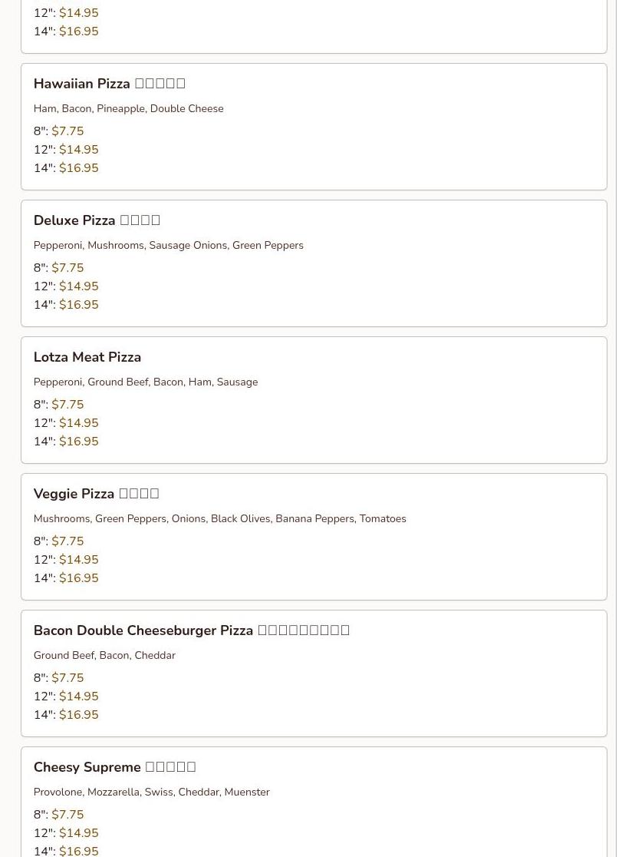This screenshot has height=857, width=632.
Task: Choose Deluxe Pizza 12" price $14.95
Action: pos(78,286)
